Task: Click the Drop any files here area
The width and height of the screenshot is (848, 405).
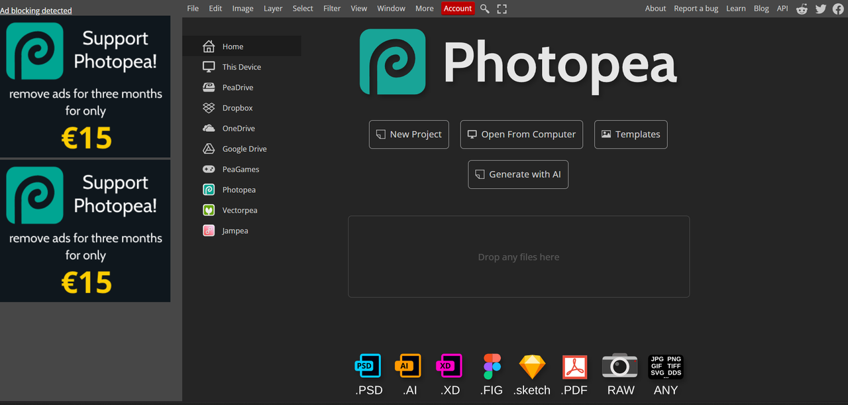Action: tap(519, 257)
